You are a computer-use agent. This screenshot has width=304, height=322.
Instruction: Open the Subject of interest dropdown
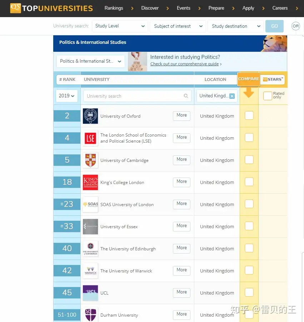(178, 26)
